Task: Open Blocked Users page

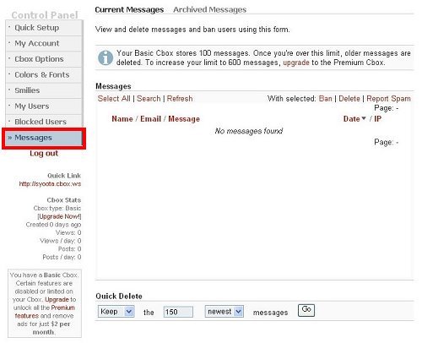Action: (x=44, y=122)
